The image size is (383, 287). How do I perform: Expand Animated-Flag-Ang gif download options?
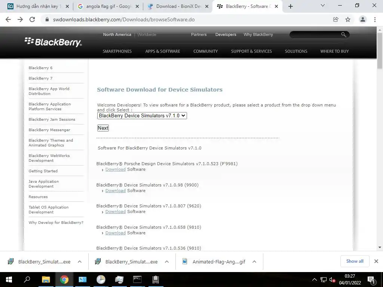tap(254, 262)
